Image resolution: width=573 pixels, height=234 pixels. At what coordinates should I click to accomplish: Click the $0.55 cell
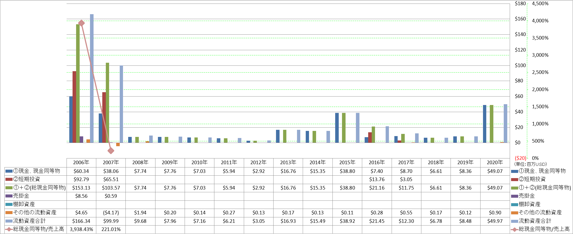(x=406, y=213)
